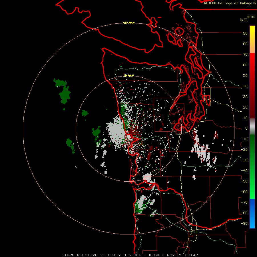Click the "-60" value on the velocity scale
This screenshot has width=257, height=257.
point(244,192)
